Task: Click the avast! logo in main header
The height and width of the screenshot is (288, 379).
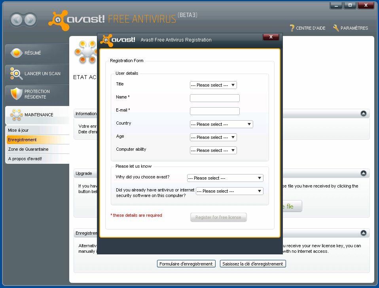Action: point(77,20)
